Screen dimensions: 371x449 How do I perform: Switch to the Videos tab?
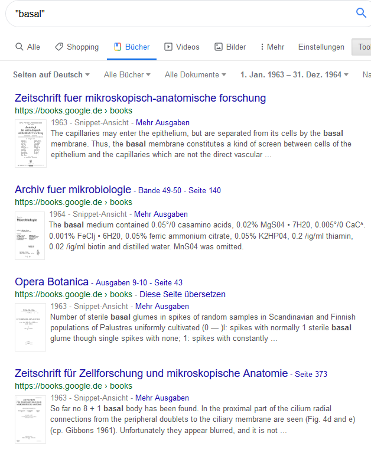(182, 47)
